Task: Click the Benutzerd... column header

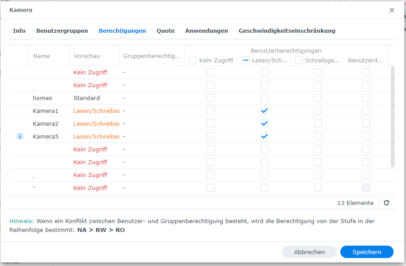Action: (365, 61)
